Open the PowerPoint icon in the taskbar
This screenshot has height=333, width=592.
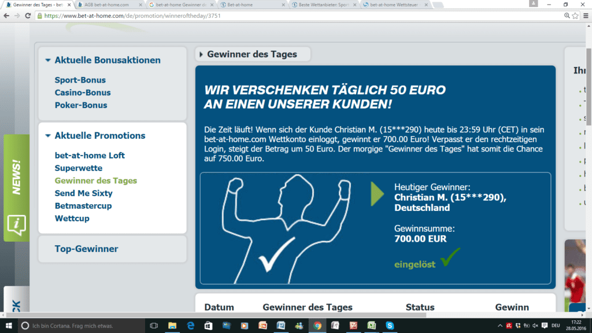point(263,325)
